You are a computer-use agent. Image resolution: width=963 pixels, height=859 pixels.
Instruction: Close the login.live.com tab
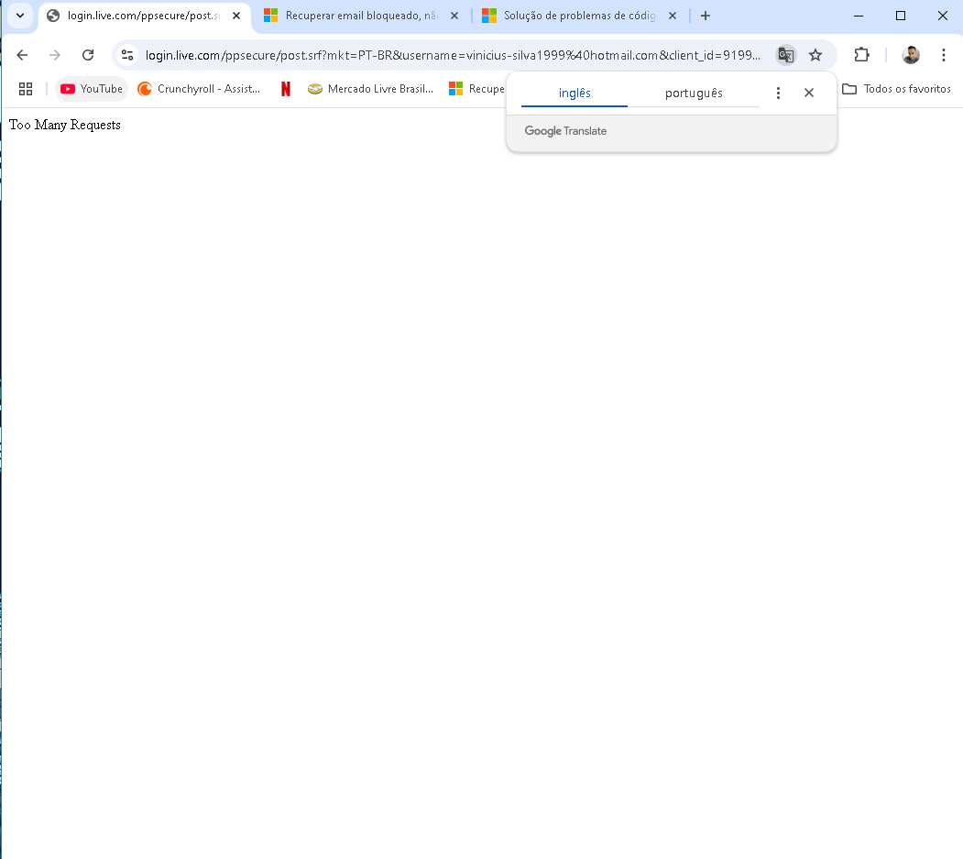click(236, 16)
